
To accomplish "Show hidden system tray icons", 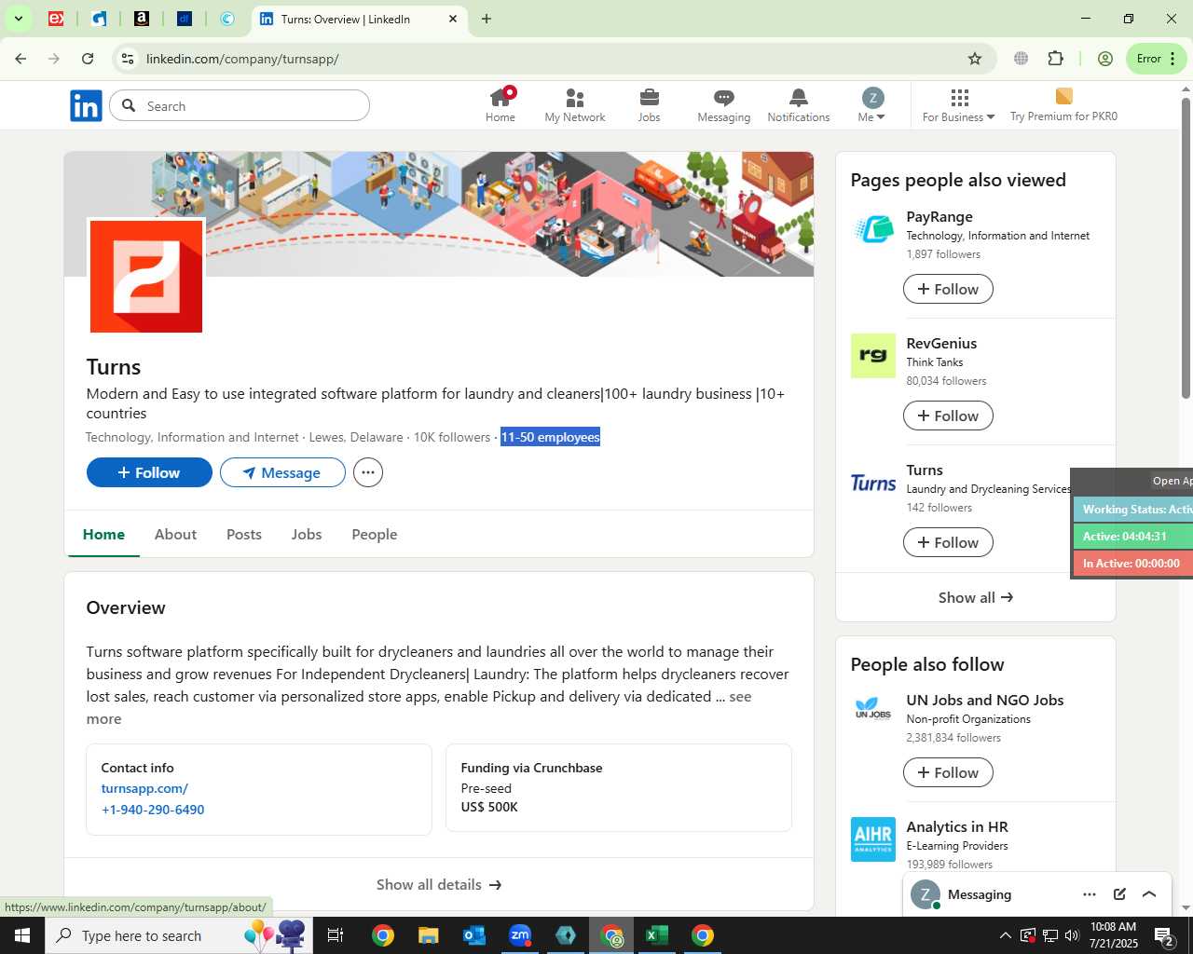I will 1005,935.
